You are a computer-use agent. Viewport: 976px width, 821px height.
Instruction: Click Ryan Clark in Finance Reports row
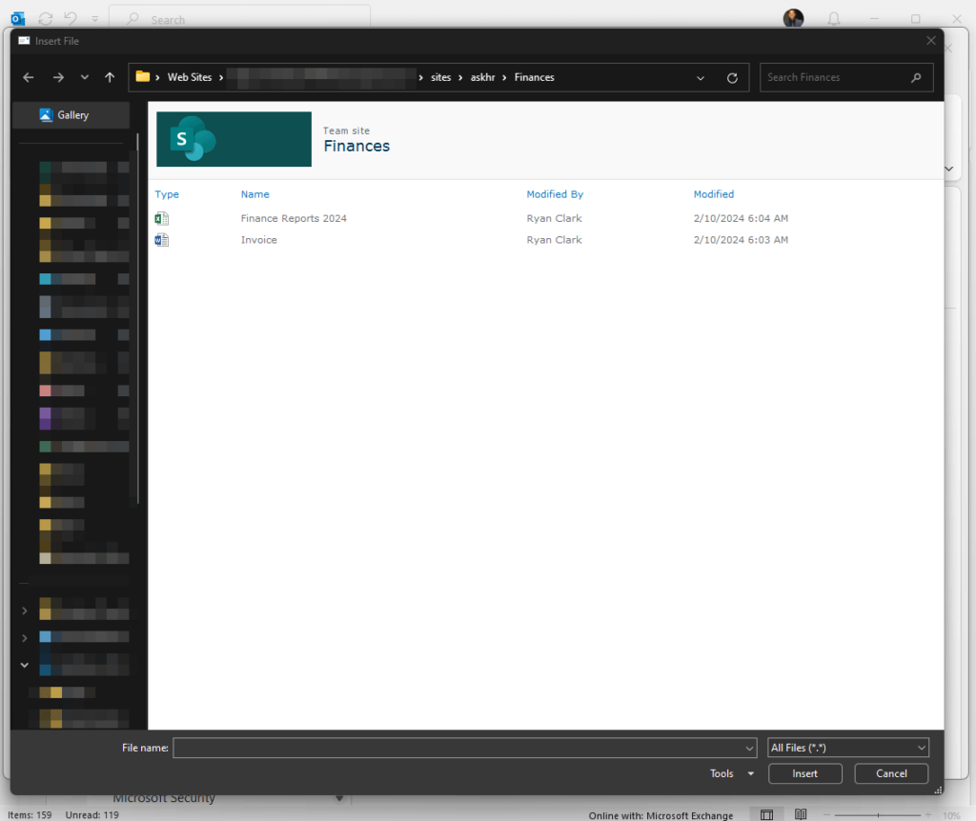[x=554, y=218]
